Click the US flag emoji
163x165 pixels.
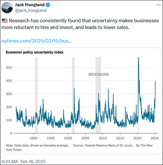tap(4, 21)
